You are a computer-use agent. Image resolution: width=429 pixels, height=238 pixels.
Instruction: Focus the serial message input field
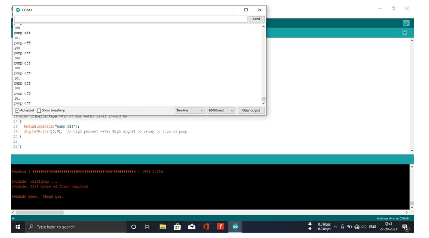pyautogui.click(x=130, y=19)
